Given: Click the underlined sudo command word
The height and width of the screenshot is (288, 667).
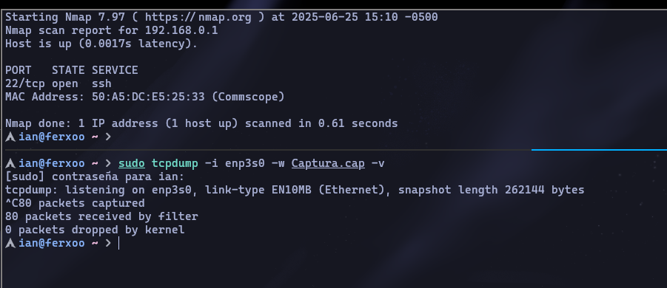Looking at the screenshot, I should point(132,163).
